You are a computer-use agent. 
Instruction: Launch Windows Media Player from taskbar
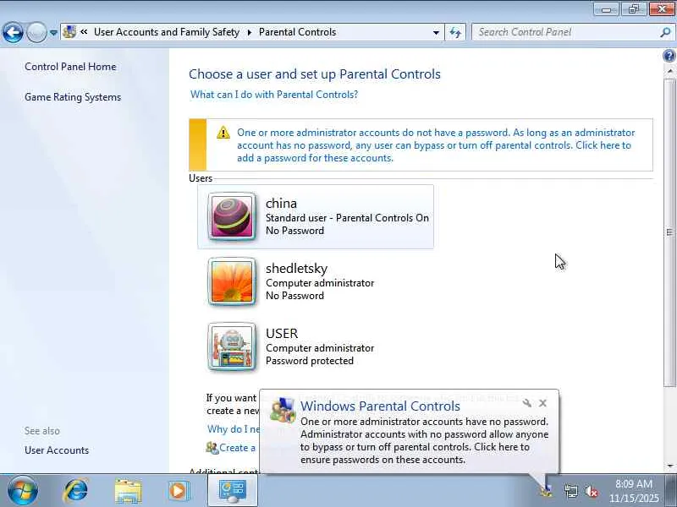click(x=179, y=491)
